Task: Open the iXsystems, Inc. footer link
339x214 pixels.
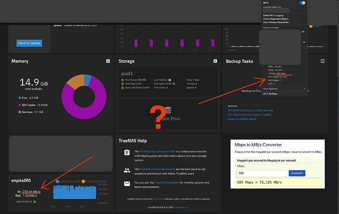Action: [x=182, y=207]
